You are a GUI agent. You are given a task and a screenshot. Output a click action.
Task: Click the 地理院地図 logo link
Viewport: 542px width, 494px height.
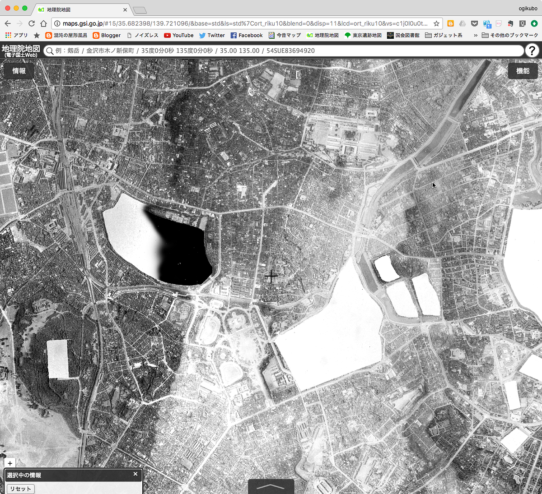[x=20, y=51]
